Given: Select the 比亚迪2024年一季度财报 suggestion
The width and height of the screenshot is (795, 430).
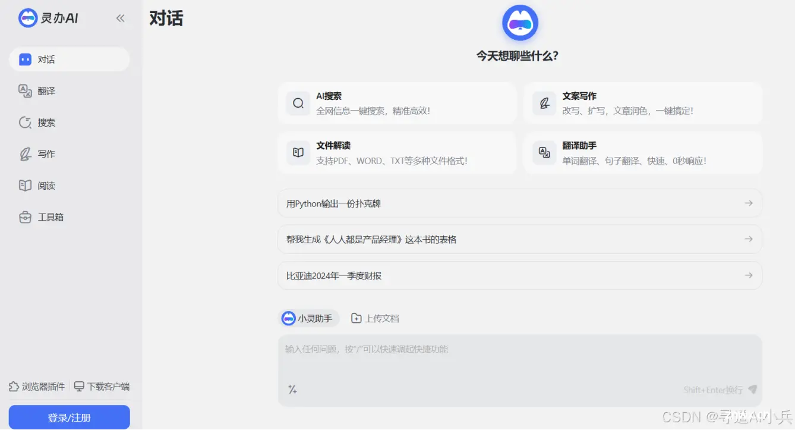Looking at the screenshot, I should pos(520,276).
